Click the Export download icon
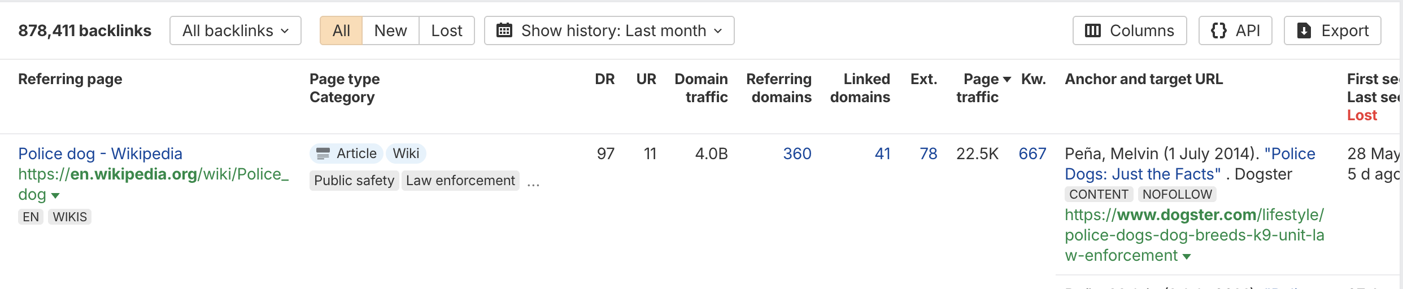 1304,30
